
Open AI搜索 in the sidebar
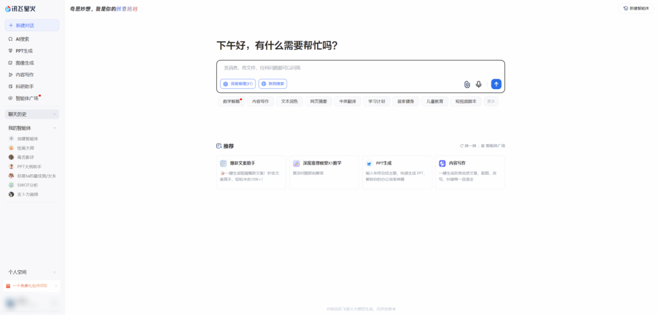(22, 39)
